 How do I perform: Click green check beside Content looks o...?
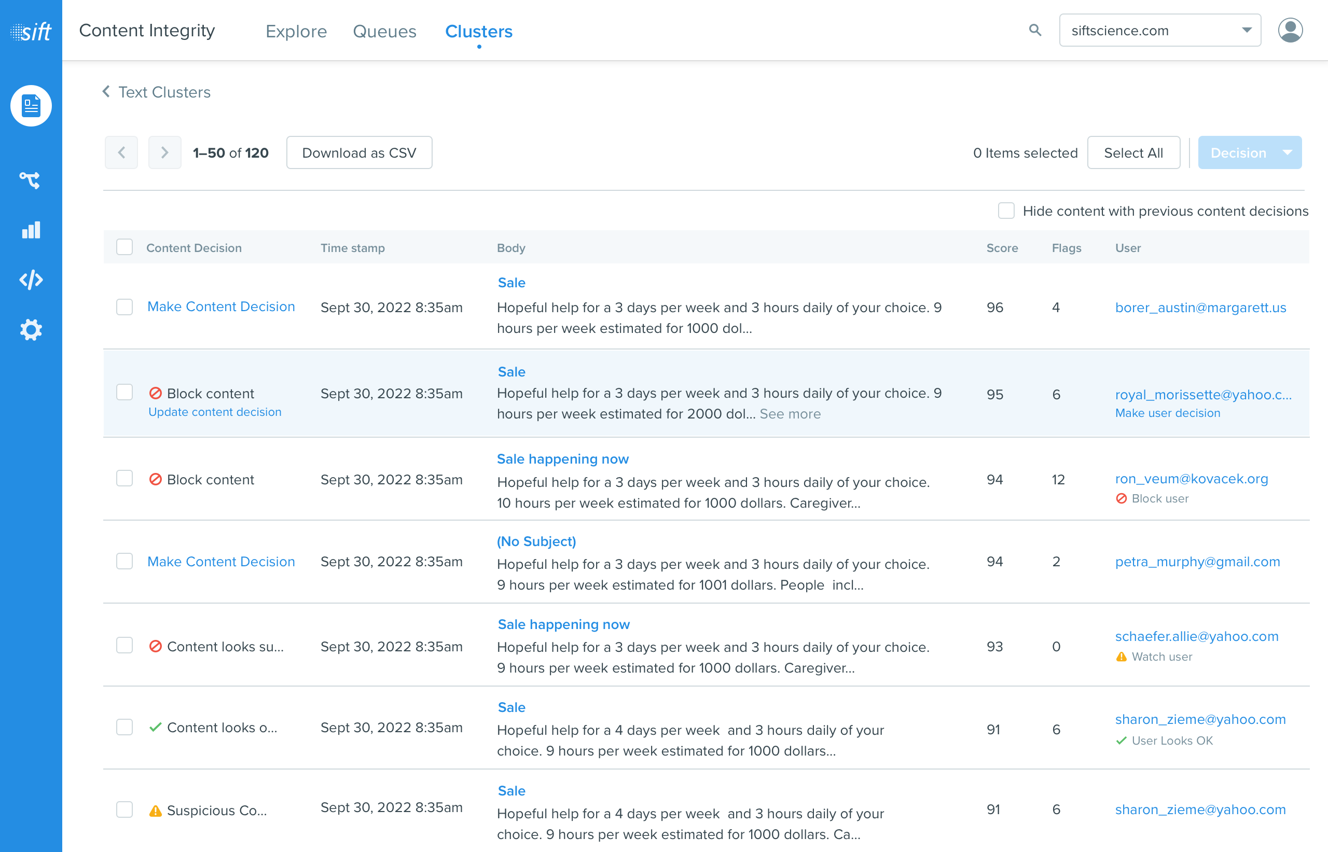coord(156,727)
